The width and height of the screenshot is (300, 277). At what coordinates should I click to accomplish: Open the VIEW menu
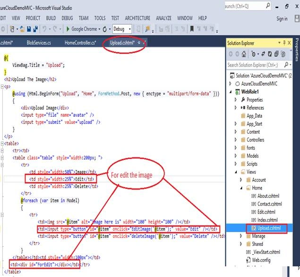pyautogui.click(x=16, y=18)
